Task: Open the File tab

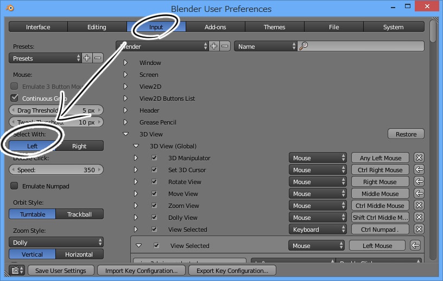Action: tap(334, 27)
